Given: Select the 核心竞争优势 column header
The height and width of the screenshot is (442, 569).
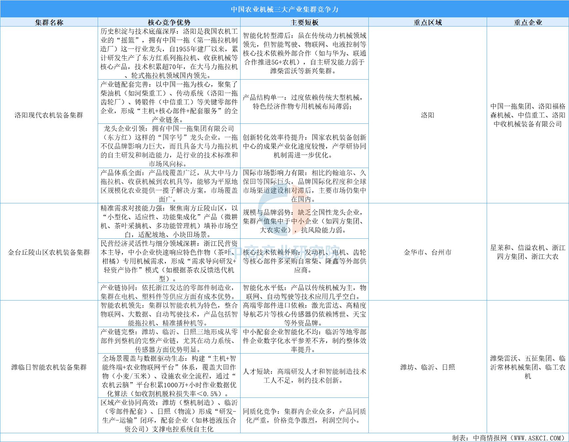Looking at the screenshot, I should pyautogui.click(x=169, y=22).
